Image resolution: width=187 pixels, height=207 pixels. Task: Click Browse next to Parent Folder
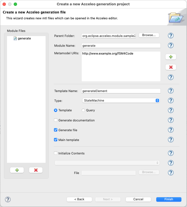click(149, 35)
